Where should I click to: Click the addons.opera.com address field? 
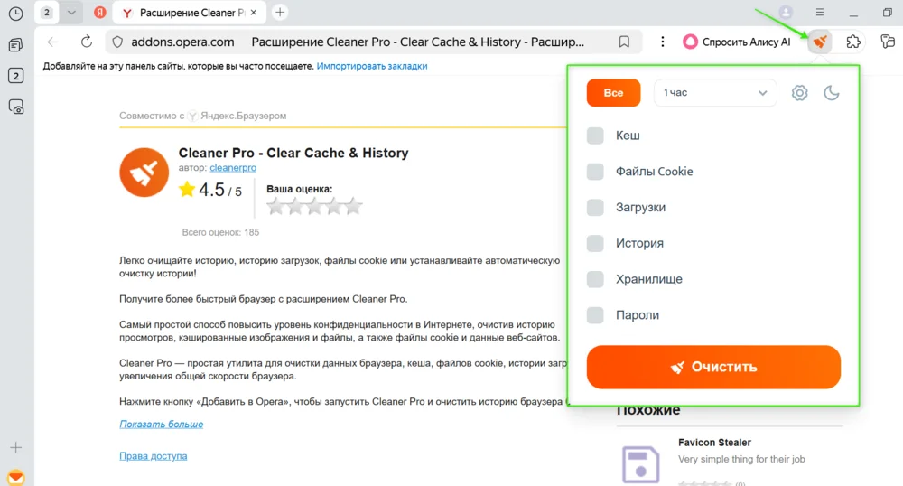(182, 42)
